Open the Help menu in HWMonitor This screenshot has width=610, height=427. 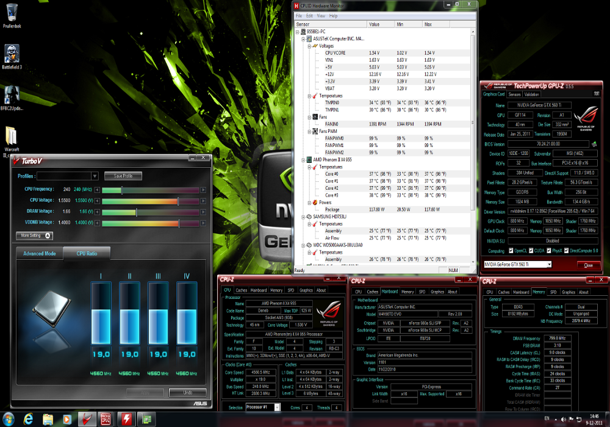334,16
